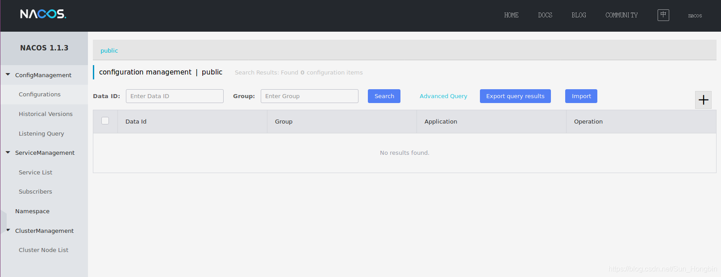Click the 'No results found.' message
The width and height of the screenshot is (721, 277).
pos(404,153)
